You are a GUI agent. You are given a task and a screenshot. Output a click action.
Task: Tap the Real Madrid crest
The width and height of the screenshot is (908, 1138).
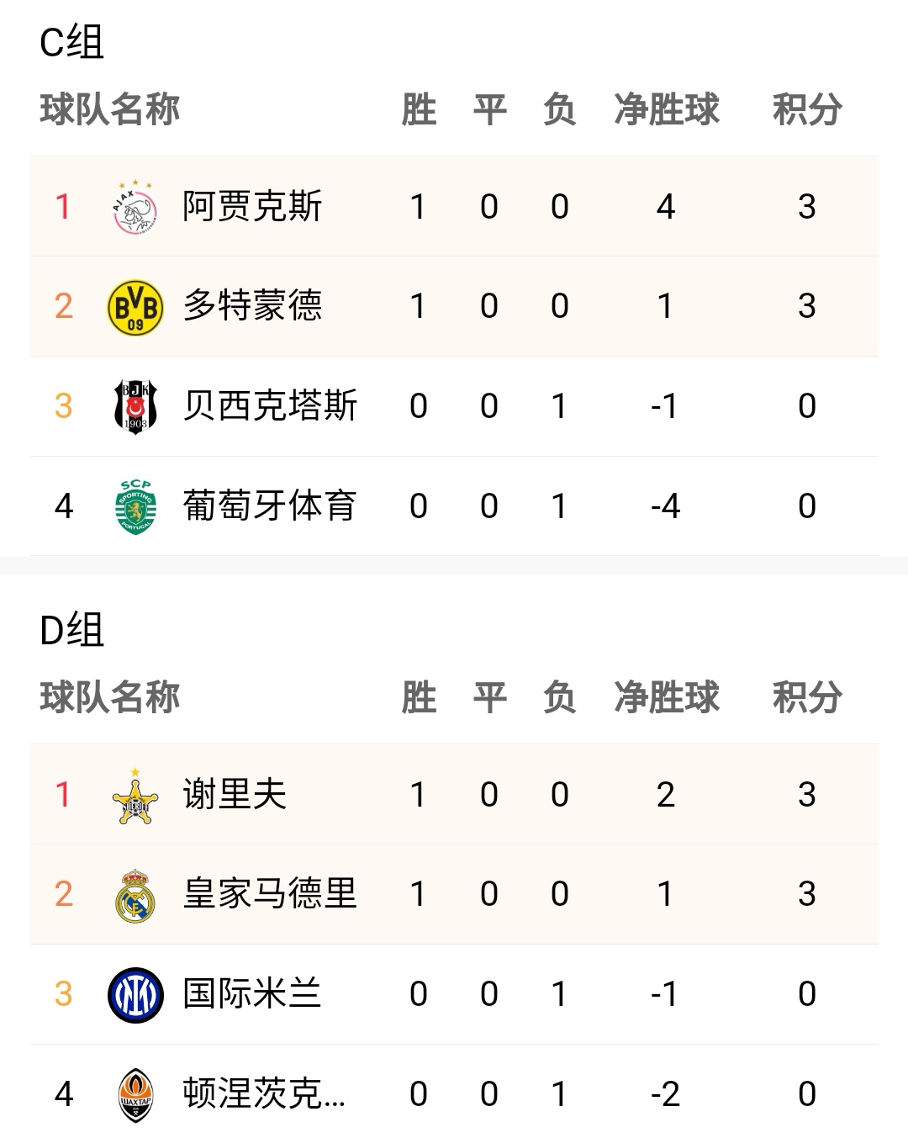point(135,894)
